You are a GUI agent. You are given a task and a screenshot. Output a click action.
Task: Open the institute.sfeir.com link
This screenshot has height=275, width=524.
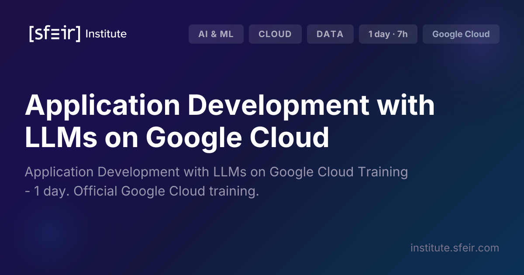click(455, 248)
